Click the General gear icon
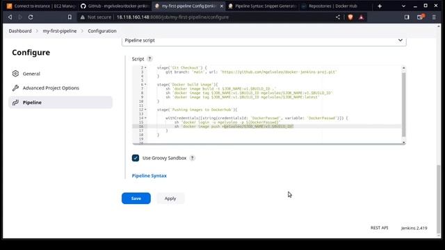Image resolution: width=445 pixels, height=250 pixels. (15, 74)
